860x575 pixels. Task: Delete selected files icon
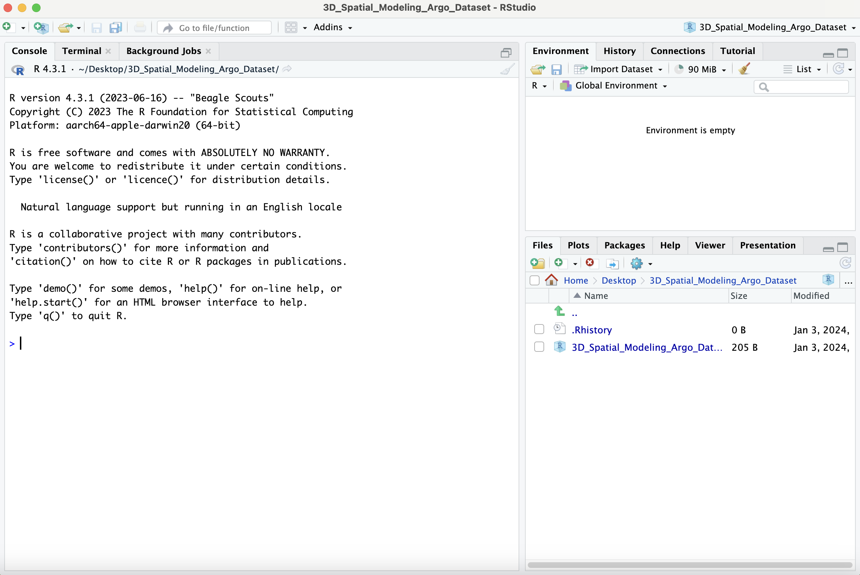click(x=591, y=263)
